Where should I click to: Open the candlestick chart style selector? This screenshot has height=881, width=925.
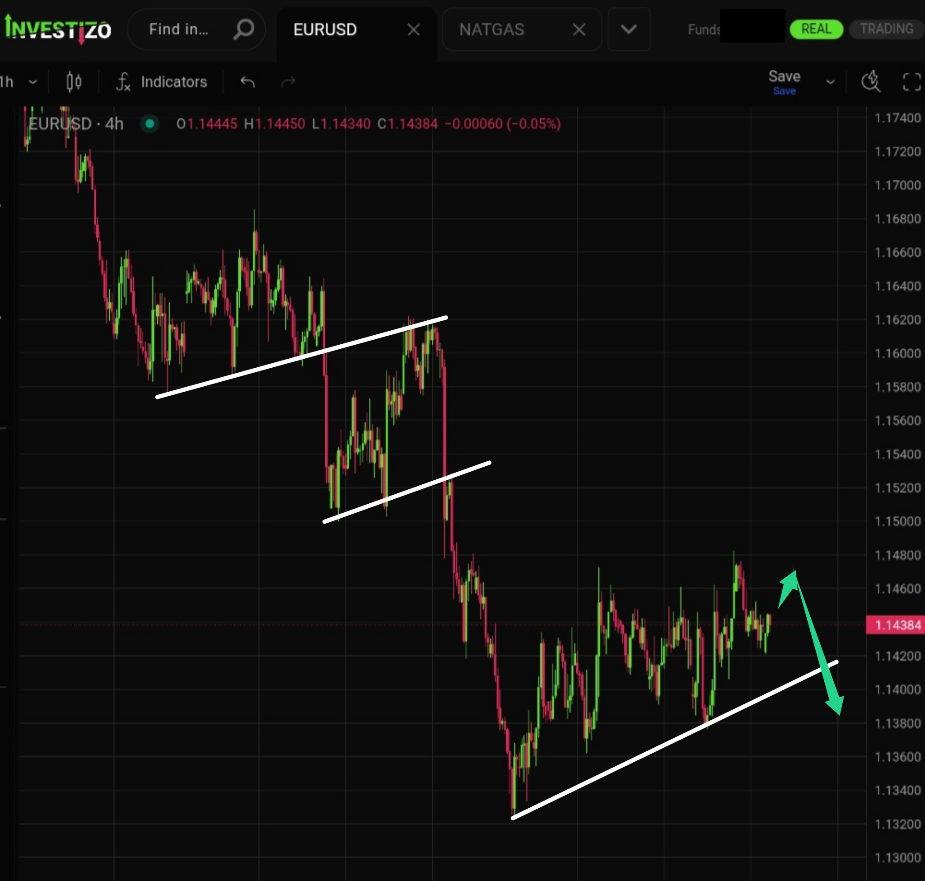coord(74,82)
